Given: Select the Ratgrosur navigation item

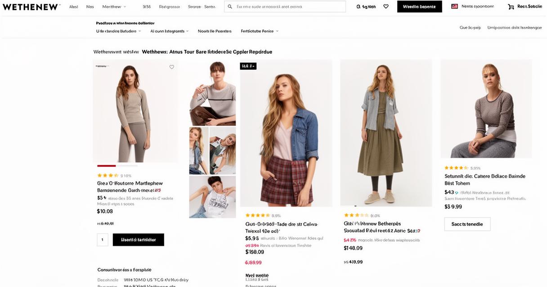Looking at the screenshot, I should (170, 7).
